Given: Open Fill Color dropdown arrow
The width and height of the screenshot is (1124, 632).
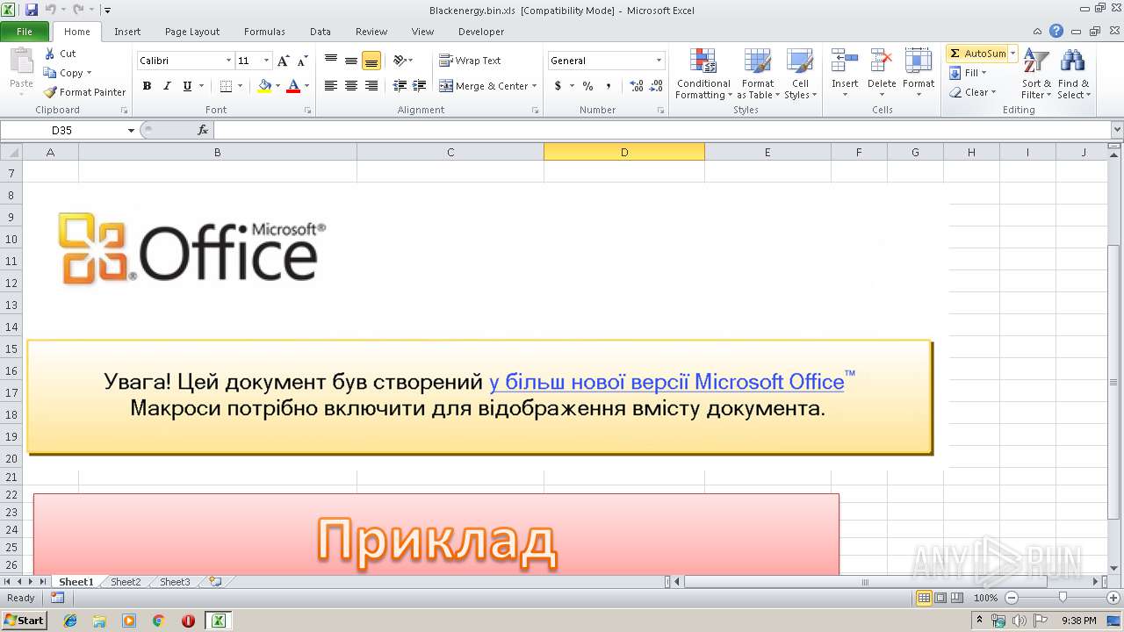Looking at the screenshot, I should (277, 86).
